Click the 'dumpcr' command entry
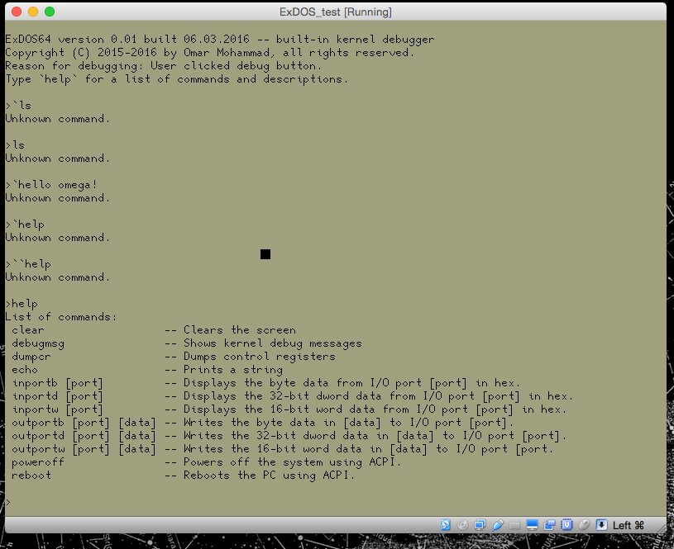This screenshot has width=674, height=549. (31, 357)
